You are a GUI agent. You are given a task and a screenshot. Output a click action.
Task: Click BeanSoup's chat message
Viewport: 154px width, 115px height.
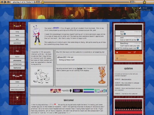(x=128, y=46)
